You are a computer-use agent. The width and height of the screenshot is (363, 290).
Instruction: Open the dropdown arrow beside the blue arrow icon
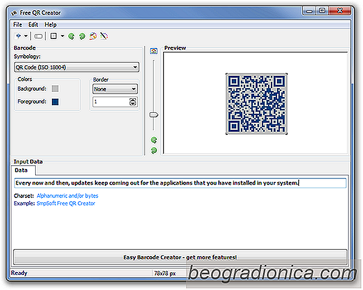coord(26,36)
